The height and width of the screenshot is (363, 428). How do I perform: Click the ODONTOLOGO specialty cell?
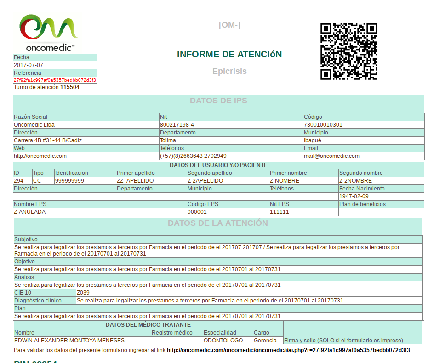click(x=223, y=341)
